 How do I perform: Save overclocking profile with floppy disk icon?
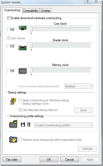point(23,124)
